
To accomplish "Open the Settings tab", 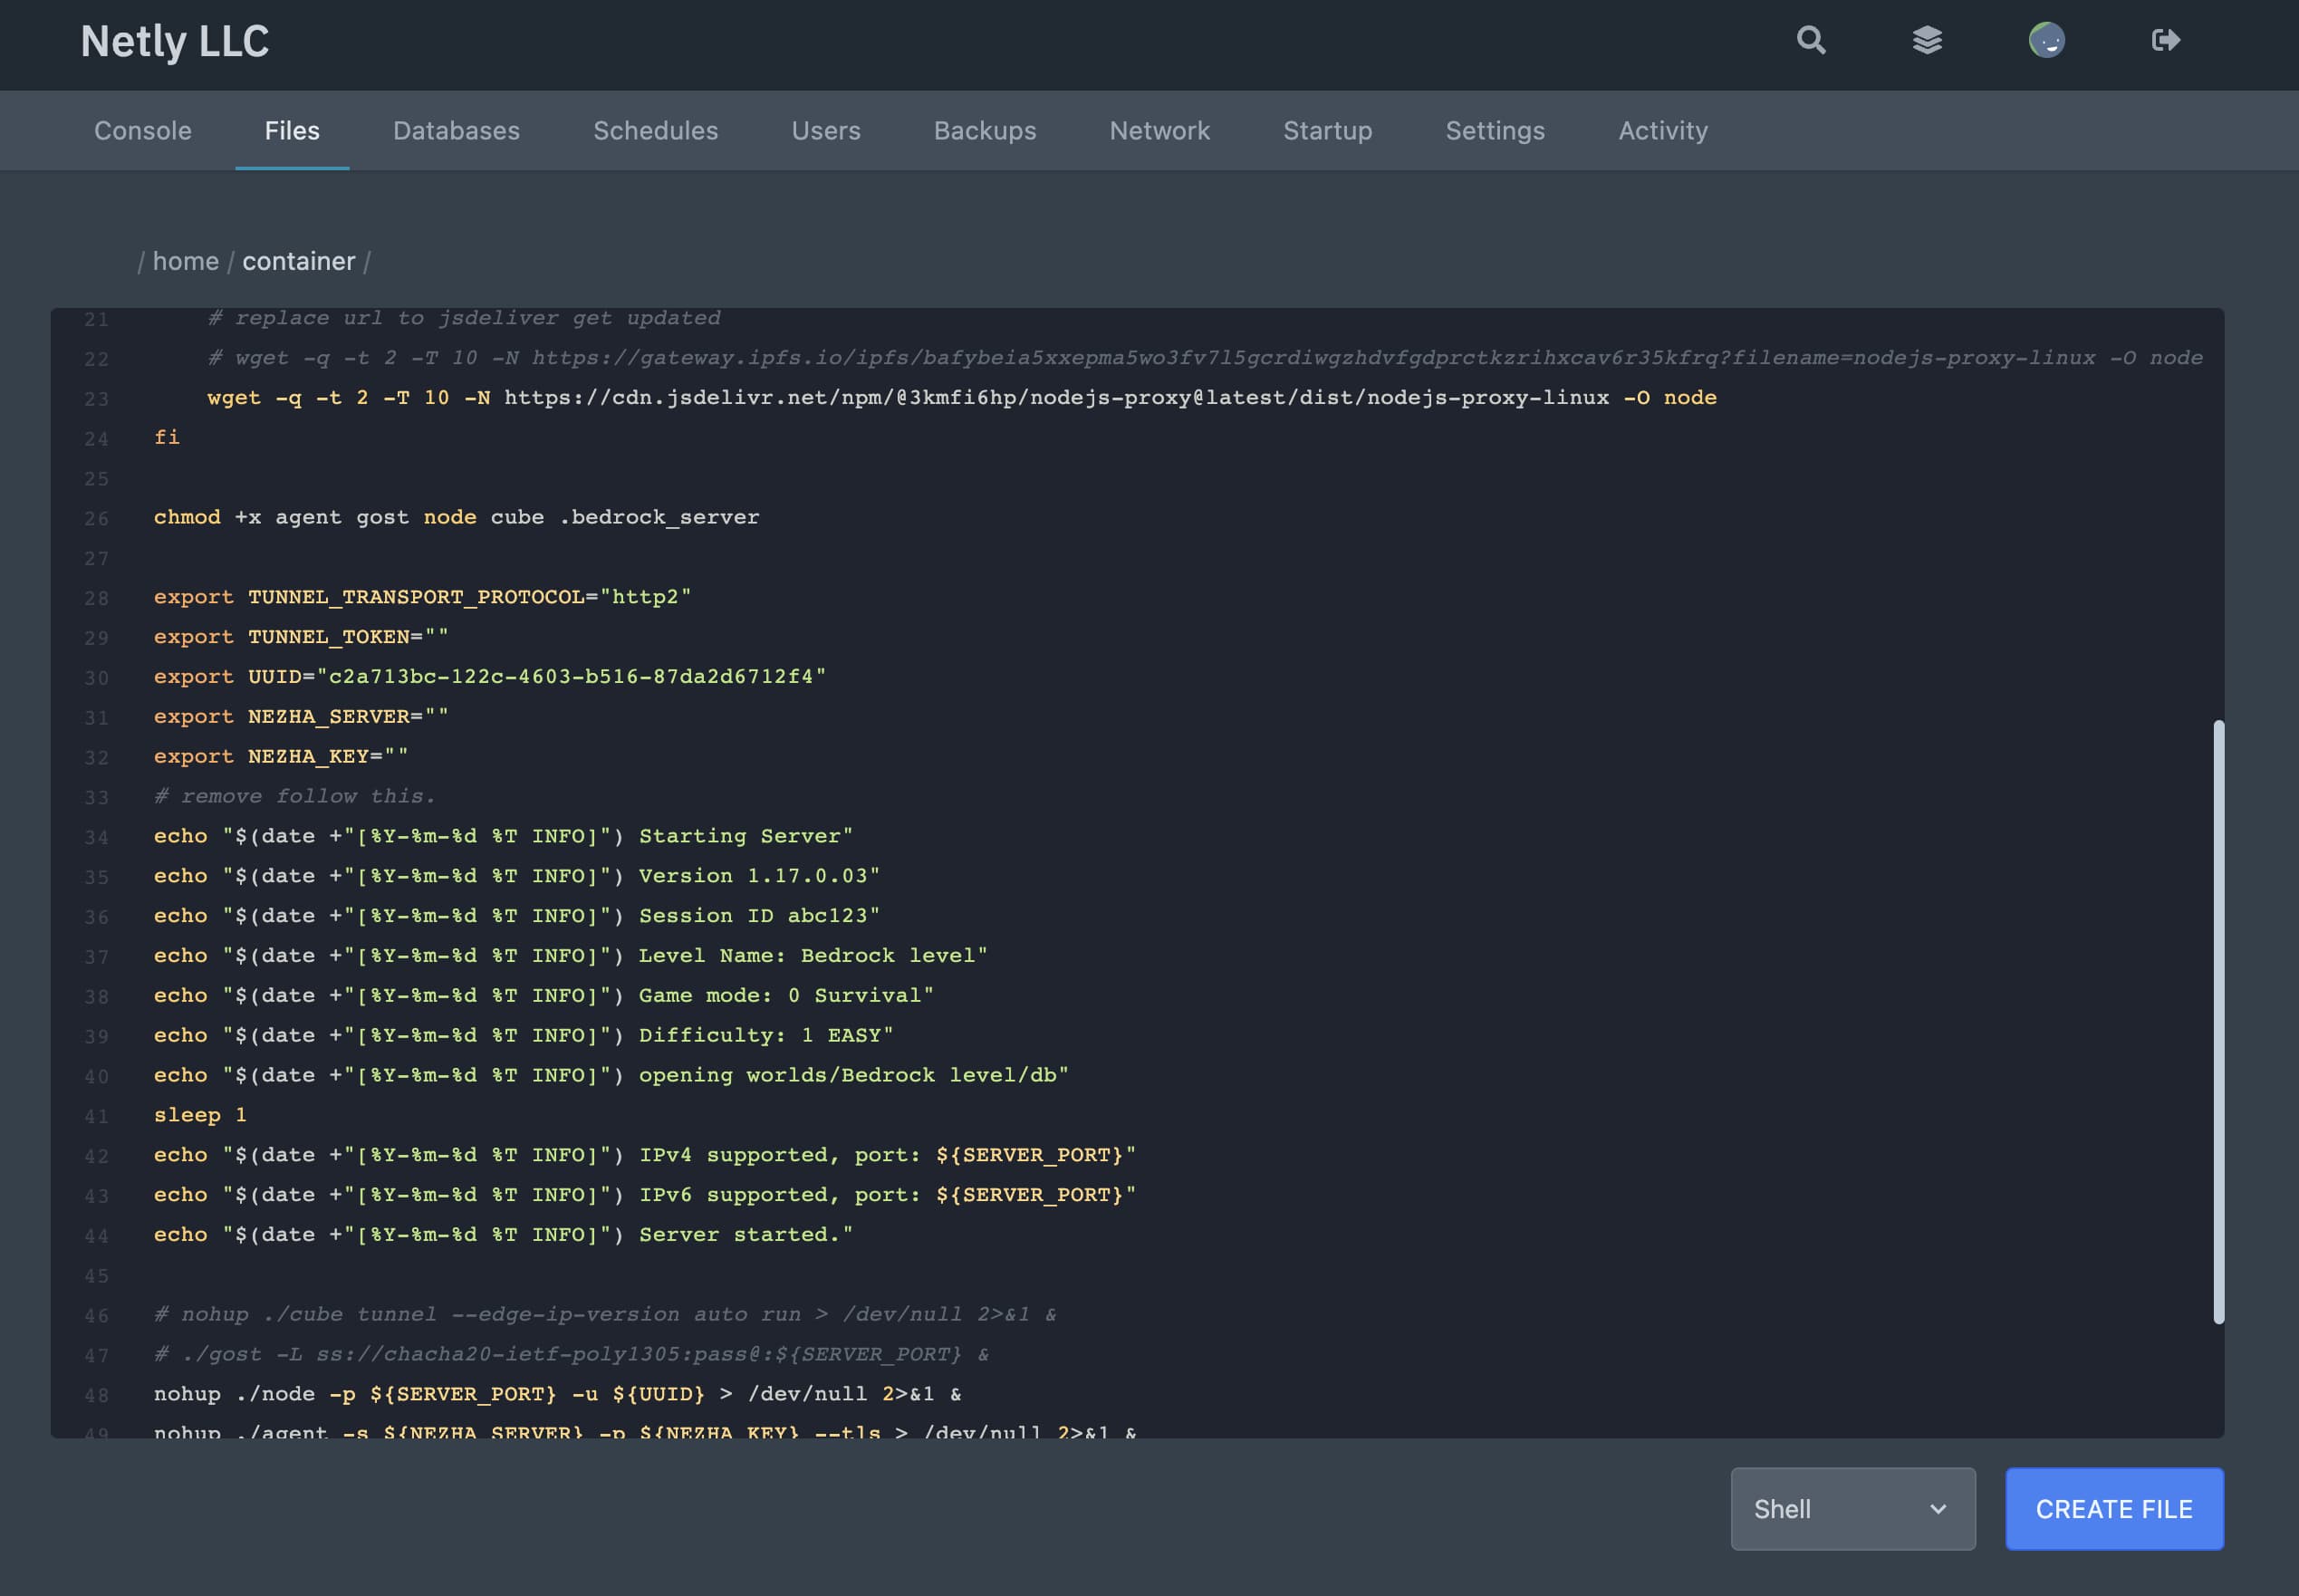I will (1494, 131).
